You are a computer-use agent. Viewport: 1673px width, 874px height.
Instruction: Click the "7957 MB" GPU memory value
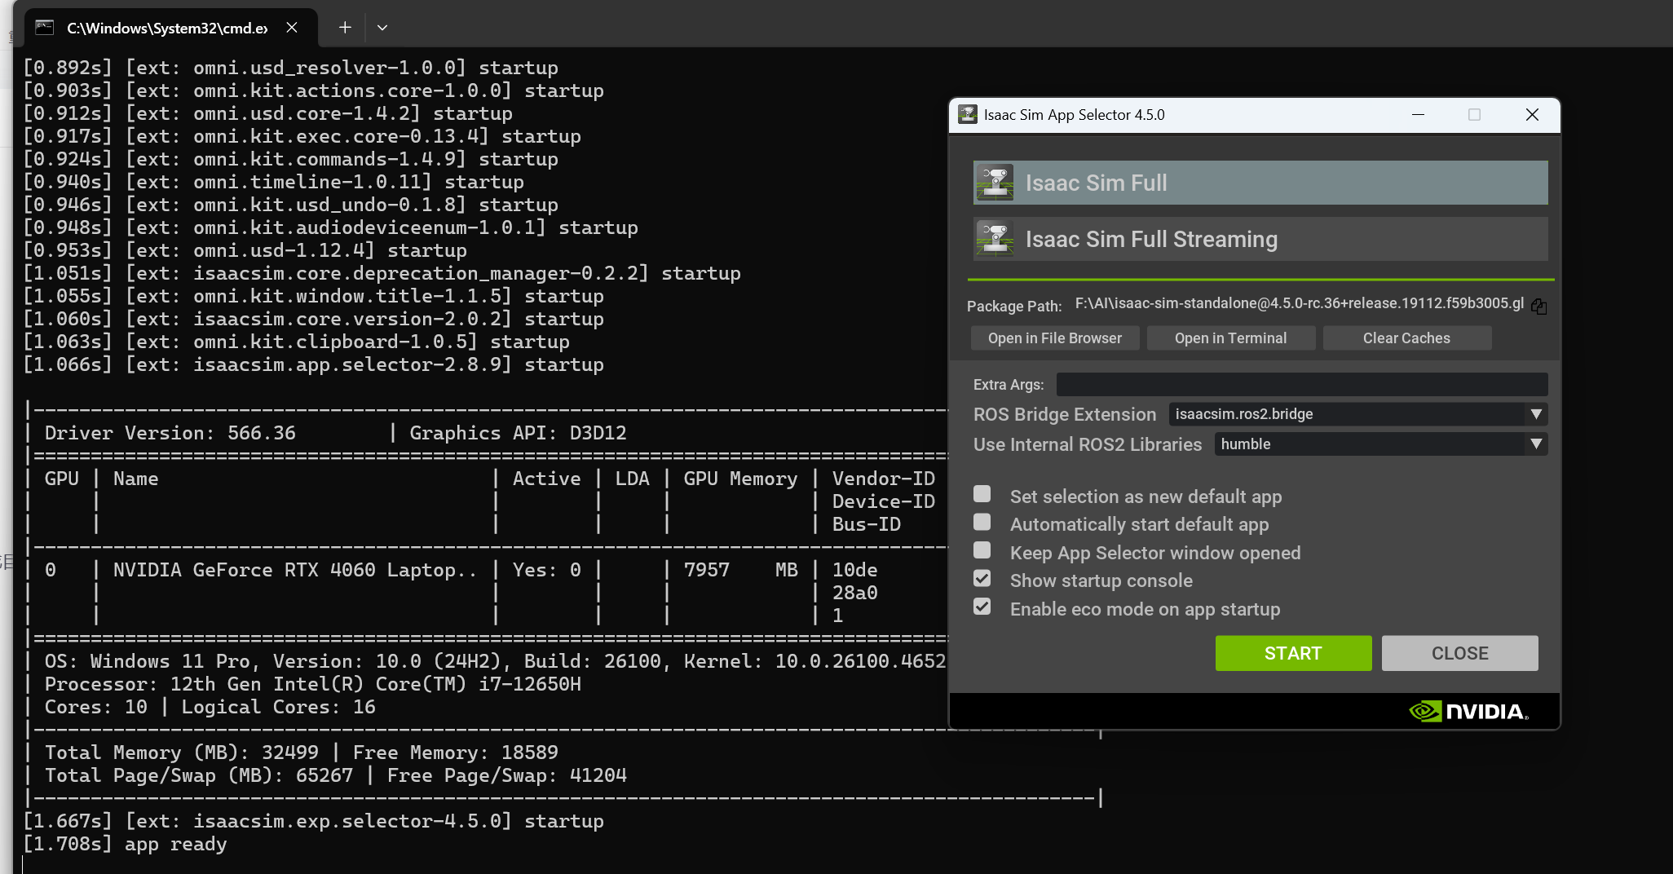click(x=741, y=570)
